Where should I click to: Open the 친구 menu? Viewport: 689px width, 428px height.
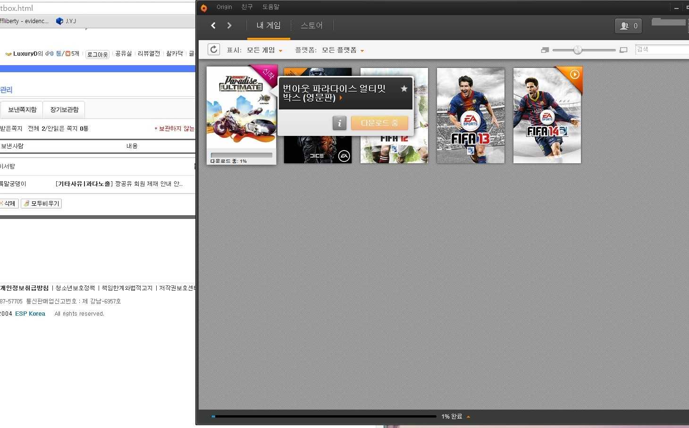click(247, 7)
